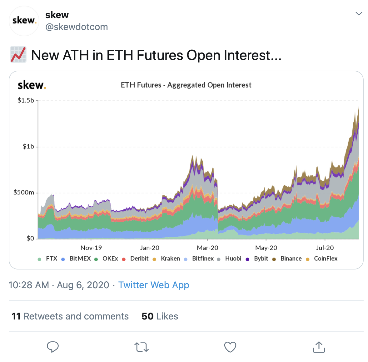The image size is (368, 362).
Task: Click the skew logo inside chart
Action: (x=32, y=85)
